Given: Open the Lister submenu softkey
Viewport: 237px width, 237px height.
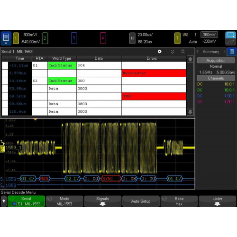Looking at the screenshot, I should pyautogui.click(x=218, y=201).
